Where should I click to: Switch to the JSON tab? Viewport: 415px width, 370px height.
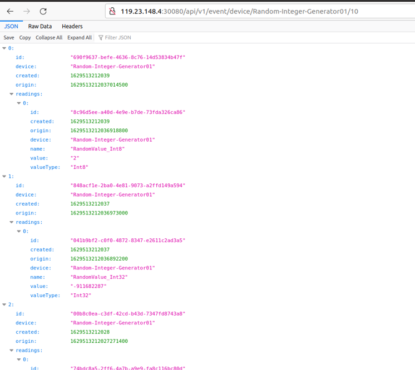pos(11,26)
